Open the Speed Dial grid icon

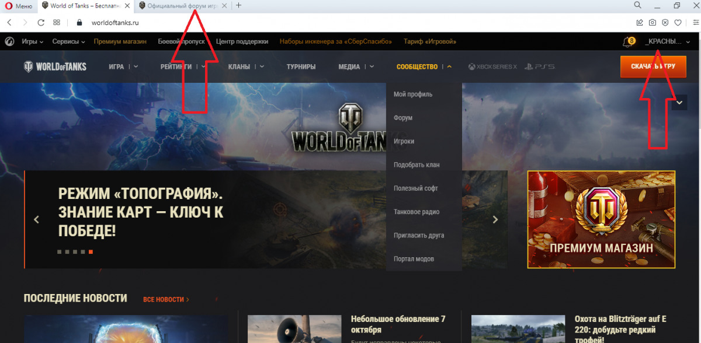[x=57, y=23]
